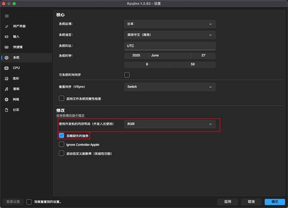288x208 pixels.
Task: Click the 系统时区 UTC input field
Action: (170, 46)
